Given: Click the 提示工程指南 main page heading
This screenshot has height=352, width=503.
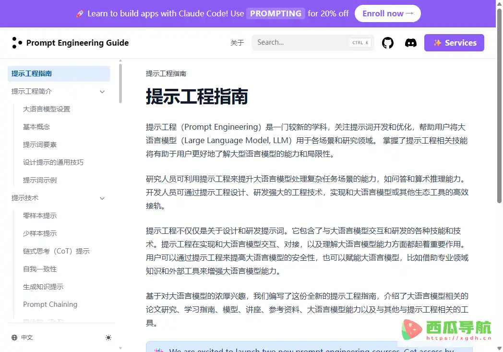Looking at the screenshot, I should (x=197, y=96).
